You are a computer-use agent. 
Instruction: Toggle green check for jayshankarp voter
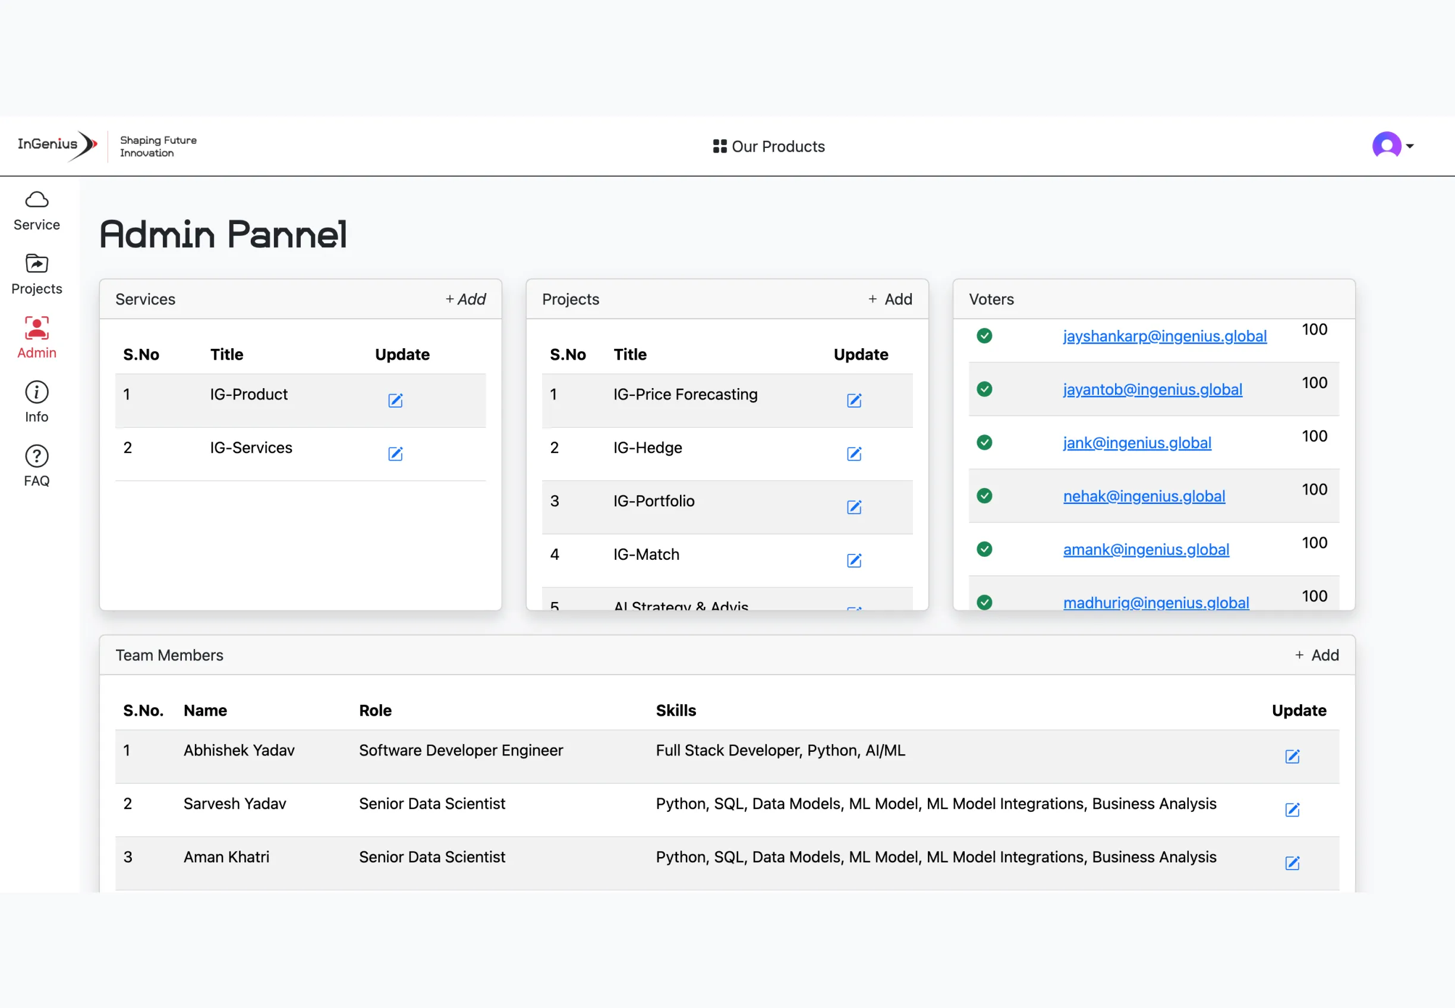[984, 335]
